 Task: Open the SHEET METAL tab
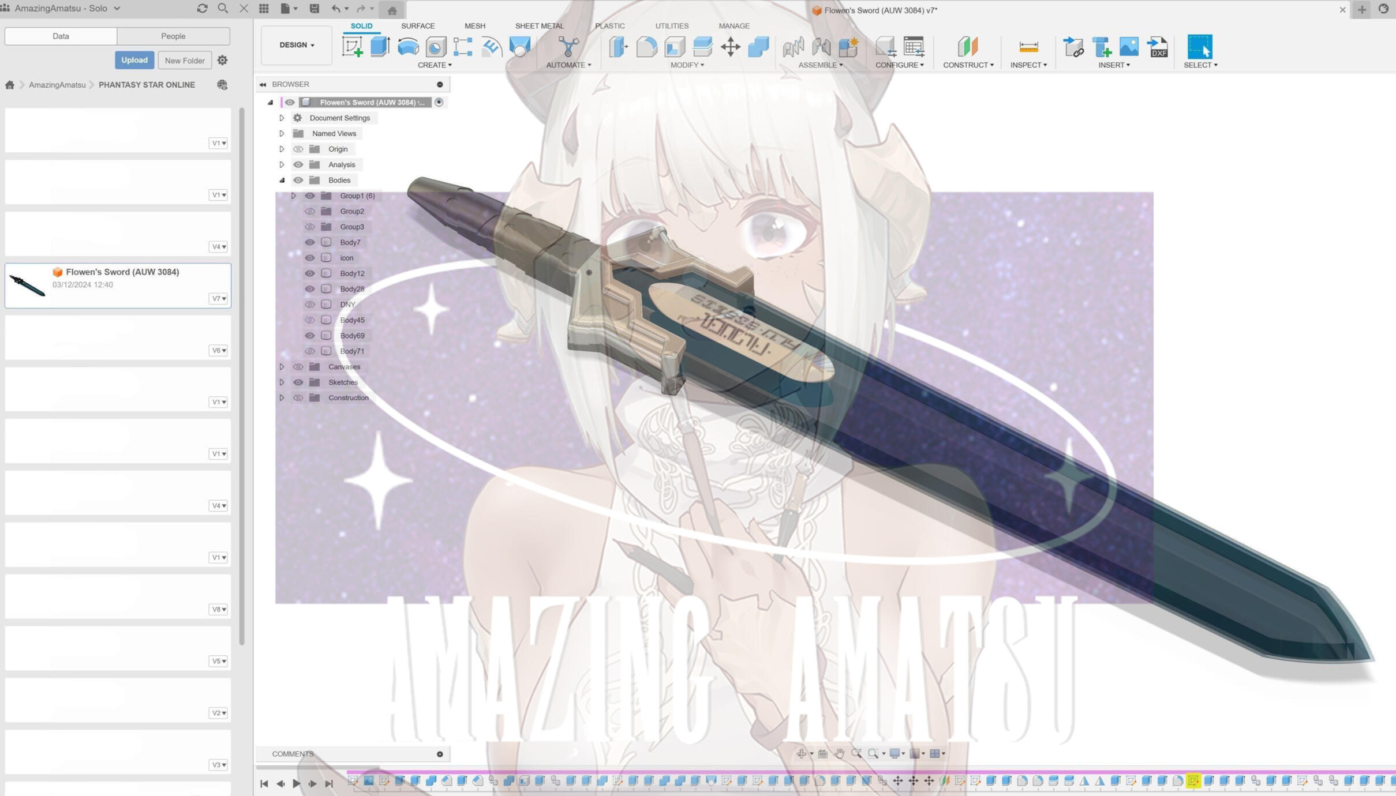point(539,26)
